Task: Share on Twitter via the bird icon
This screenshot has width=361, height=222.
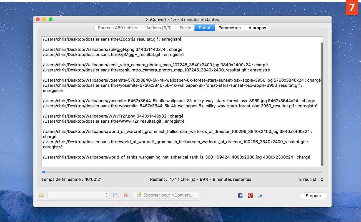Action: (x=260, y=195)
